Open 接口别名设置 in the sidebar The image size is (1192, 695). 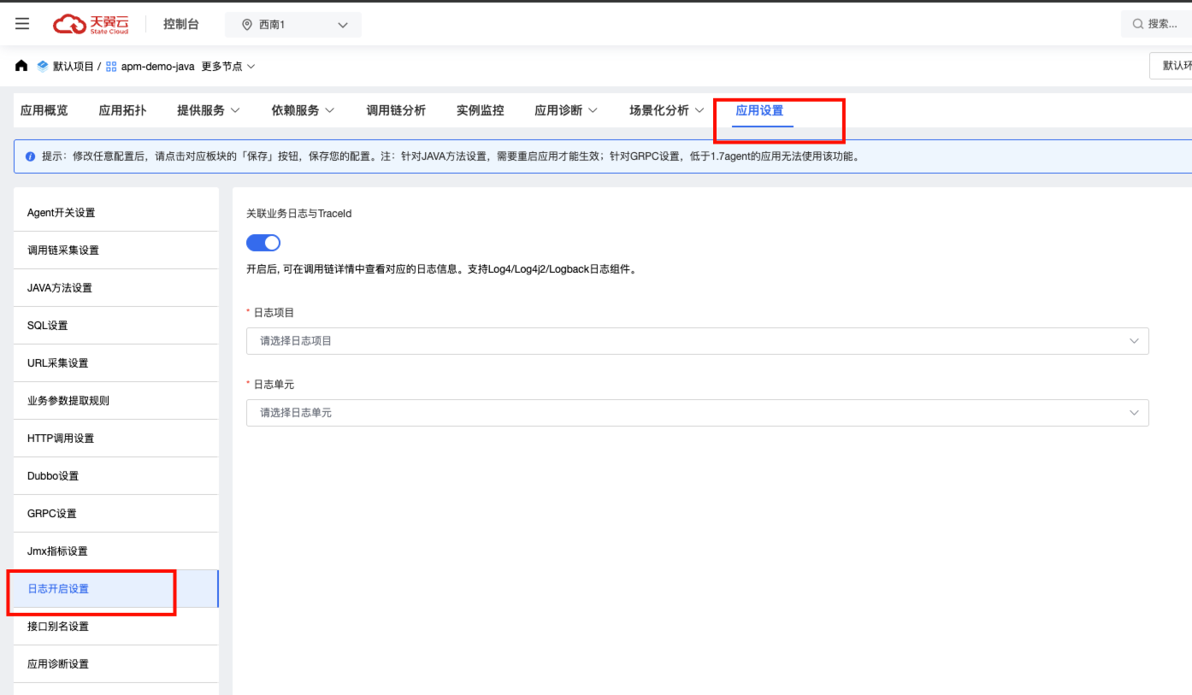click(116, 627)
